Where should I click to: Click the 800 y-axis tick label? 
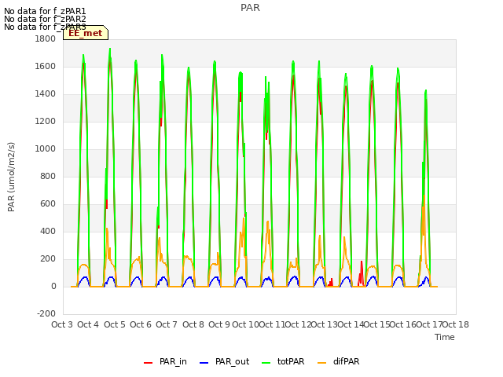48,176
